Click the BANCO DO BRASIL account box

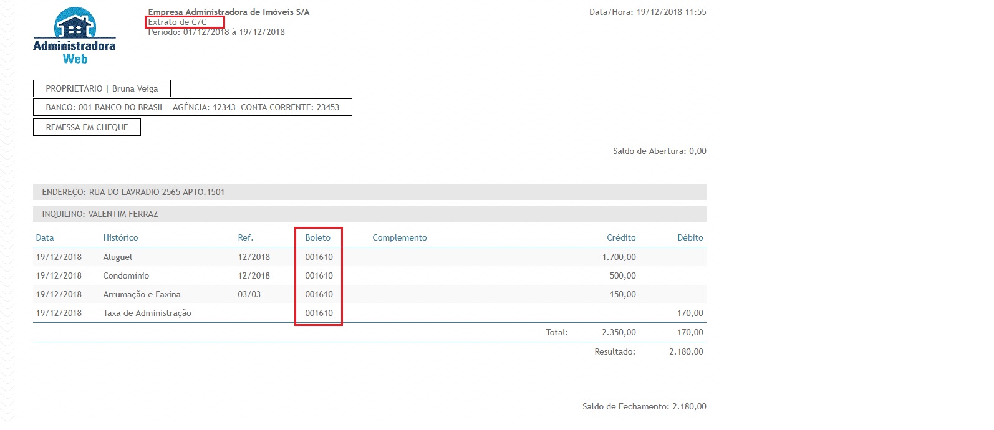tap(192, 107)
